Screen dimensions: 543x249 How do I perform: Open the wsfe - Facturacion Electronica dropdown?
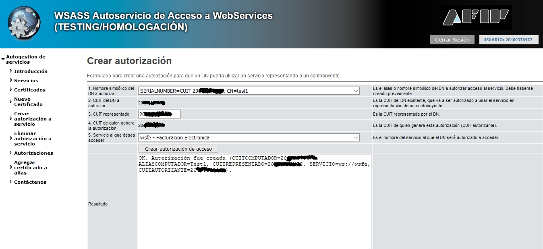249,138
